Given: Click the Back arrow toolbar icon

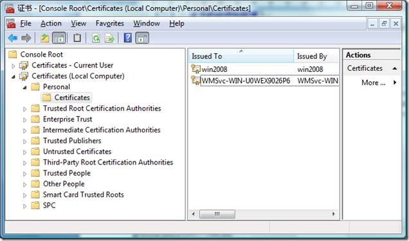Looking at the screenshot, I should 12,39.
